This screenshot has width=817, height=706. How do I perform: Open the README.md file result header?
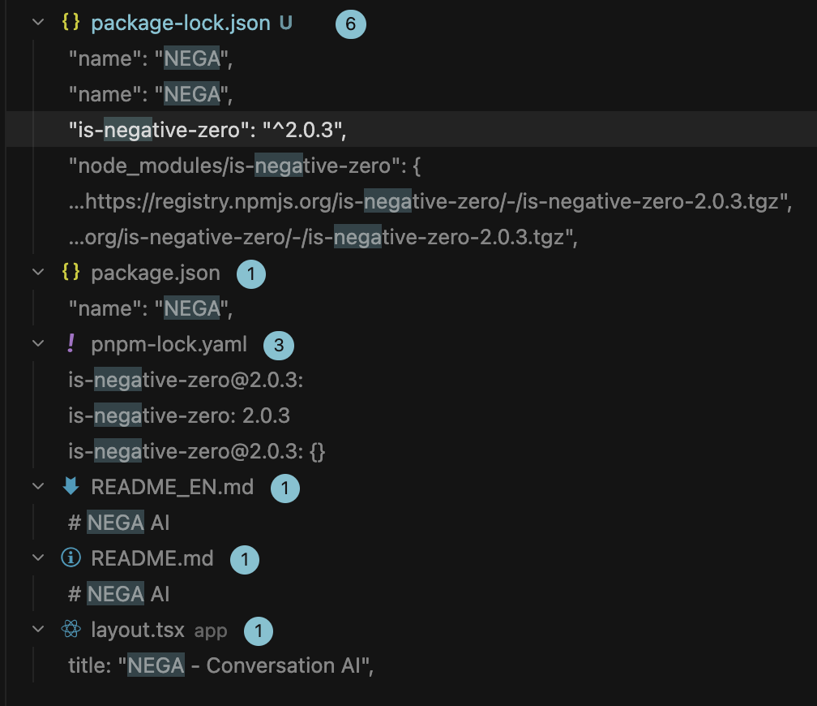click(152, 558)
